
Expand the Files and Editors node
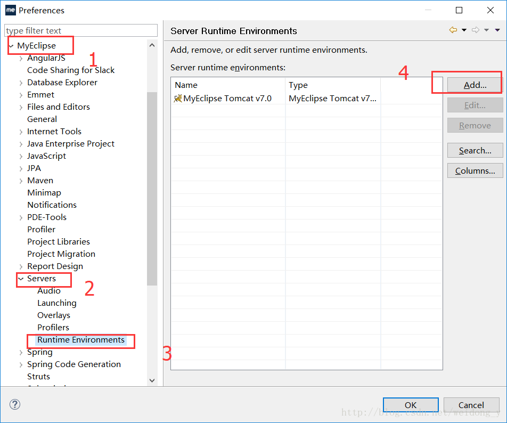click(21, 108)
